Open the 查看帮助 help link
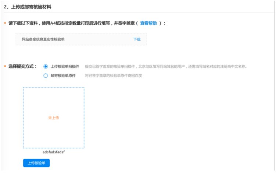The height and width of the screenshot is (174, 276). coord(148,23)
